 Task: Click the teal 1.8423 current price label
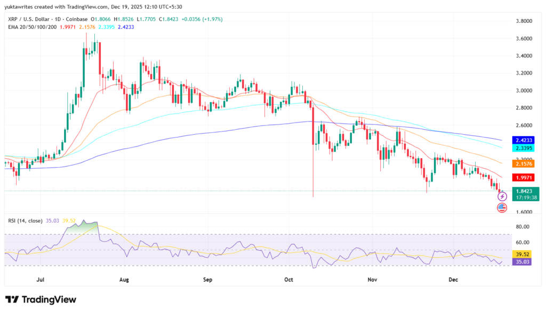tap(525, 191)
